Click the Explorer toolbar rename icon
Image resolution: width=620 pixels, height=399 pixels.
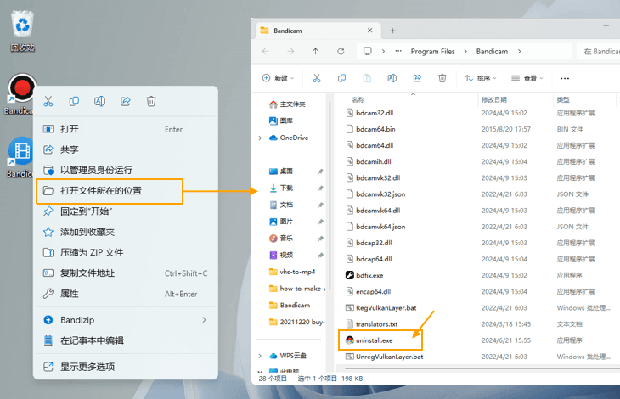tap(392, 78)
